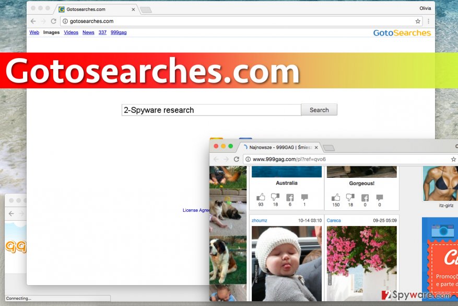Open the itz-girlz thumbnail
458x306 pixels.
[440, 183]
